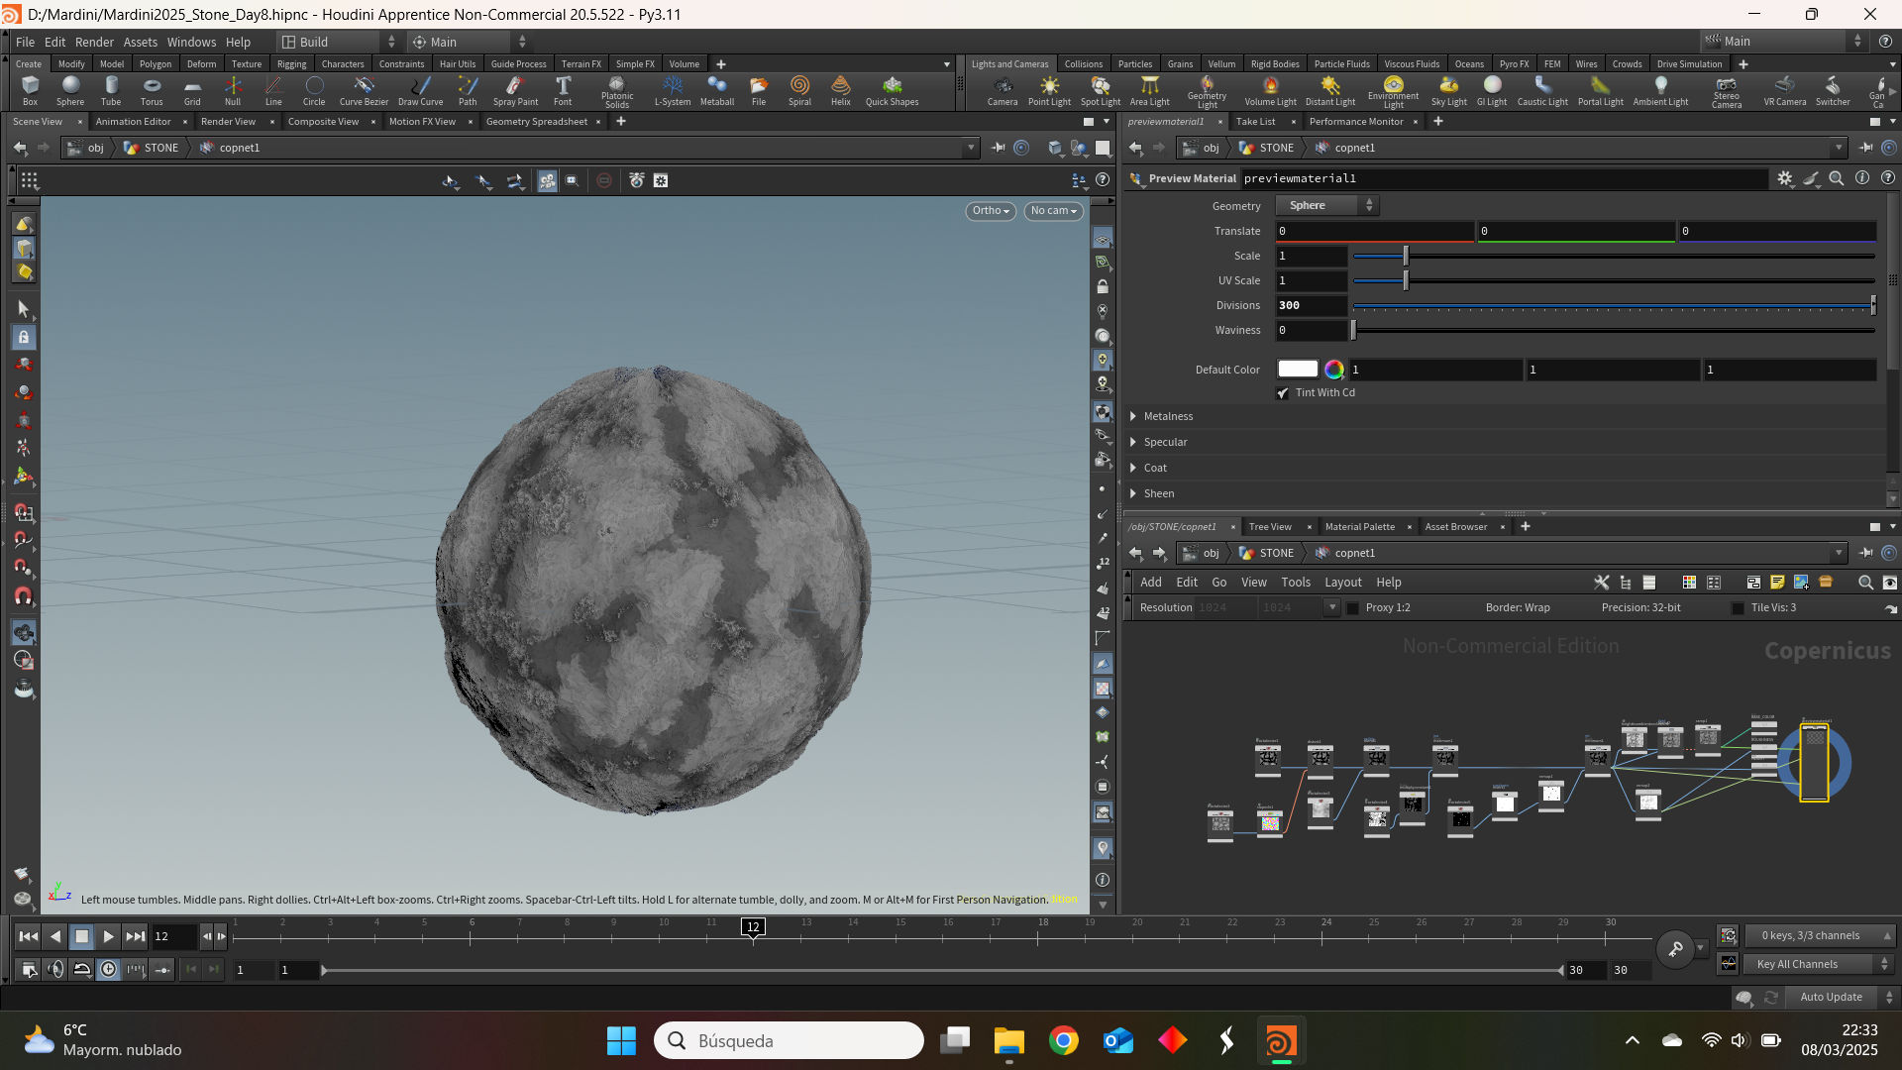
Task: Expand the Specular section
Action: pos(1165,442)
